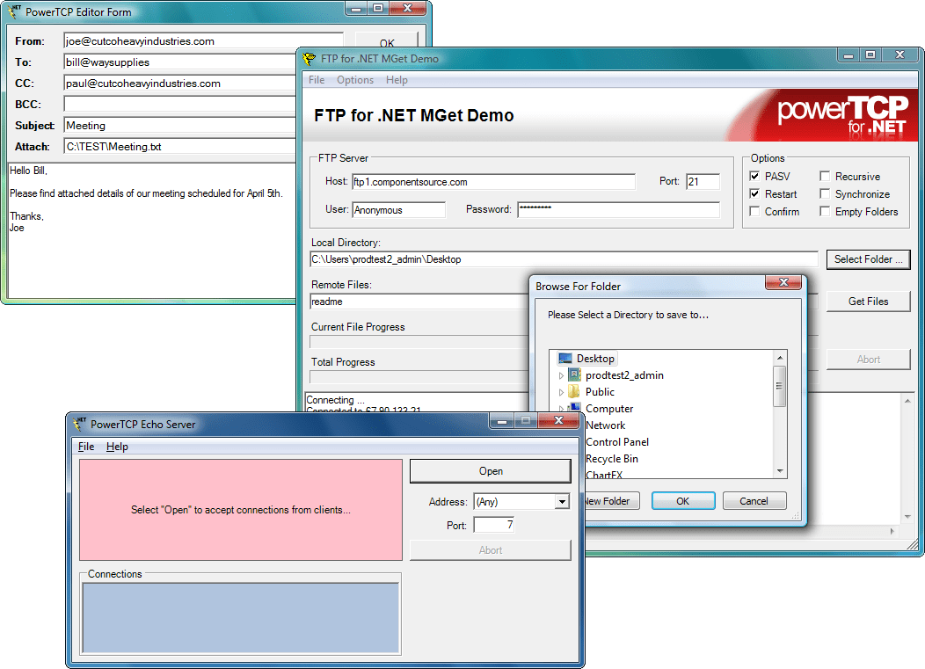Image resolution: width=925 pixels, height=669 pixels.
Task: Uncheck the PASV option
Action: tap(754, 176)
